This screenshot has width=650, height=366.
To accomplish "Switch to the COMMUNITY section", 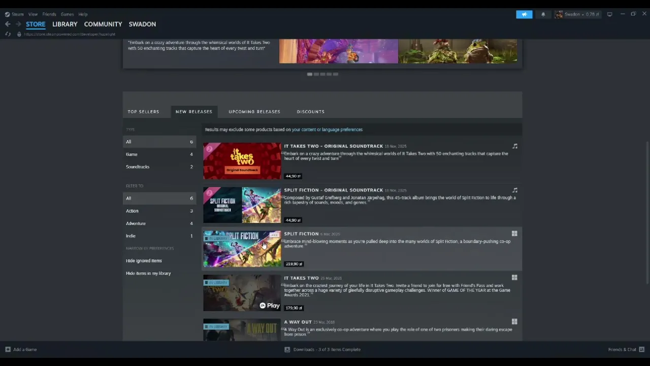I will click(x=103, y=24).
